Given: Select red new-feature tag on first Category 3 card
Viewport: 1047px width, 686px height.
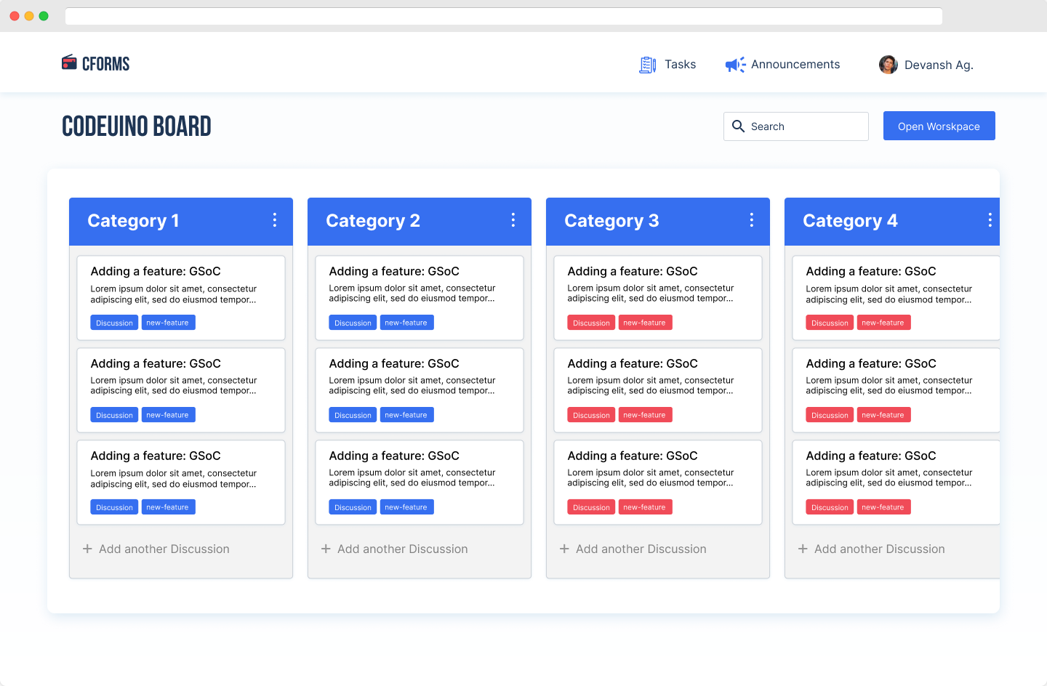Looking at the screenshot, I should pyautogui.click(x=644, y=323).
